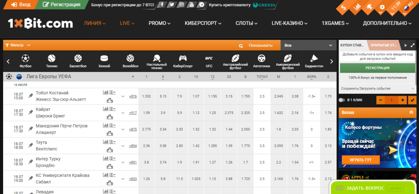
Task: Select the Теннис sport icon
Action: (x=52, y=61)
